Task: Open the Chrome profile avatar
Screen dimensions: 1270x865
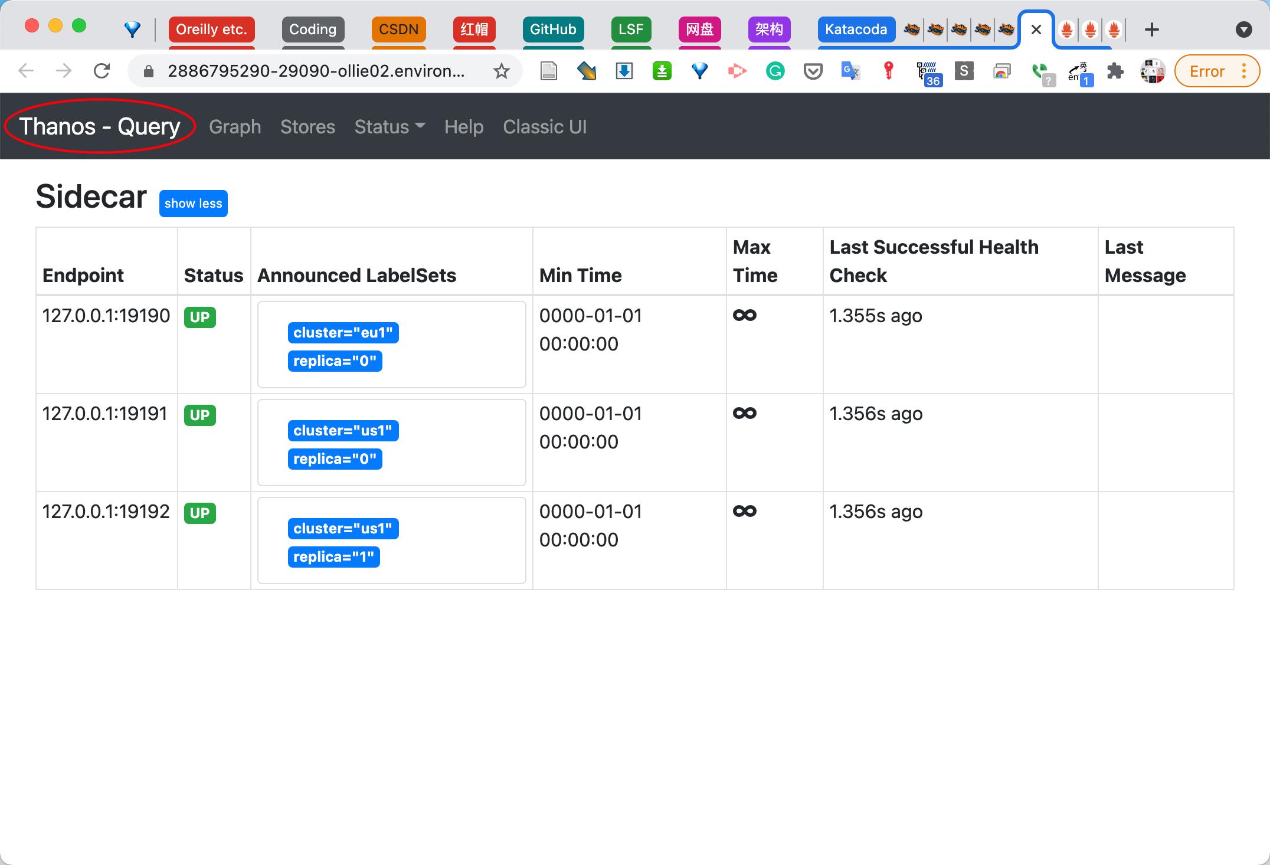Action: [x=1153, y=71]
